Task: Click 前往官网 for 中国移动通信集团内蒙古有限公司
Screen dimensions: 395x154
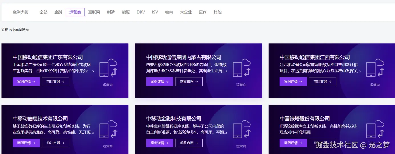Action: 189,82
